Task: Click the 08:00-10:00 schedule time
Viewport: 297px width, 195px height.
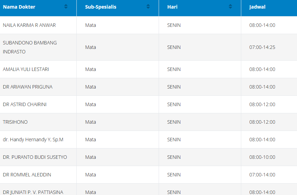Action: [262, 157]
